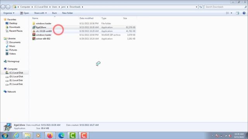
Task: Launch Firefox from the taskbar
Action: click(x=50, y=136)
